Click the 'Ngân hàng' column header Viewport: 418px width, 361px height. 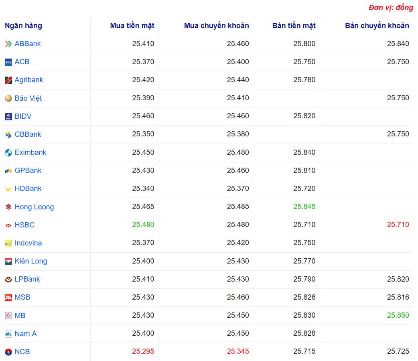pos(22,25)
